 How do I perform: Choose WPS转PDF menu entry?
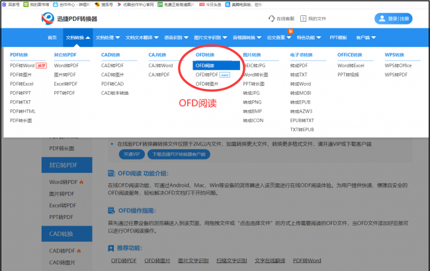[396, 75]
